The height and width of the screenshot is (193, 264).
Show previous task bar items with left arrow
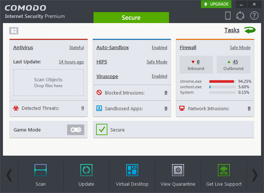pos(9,175)
